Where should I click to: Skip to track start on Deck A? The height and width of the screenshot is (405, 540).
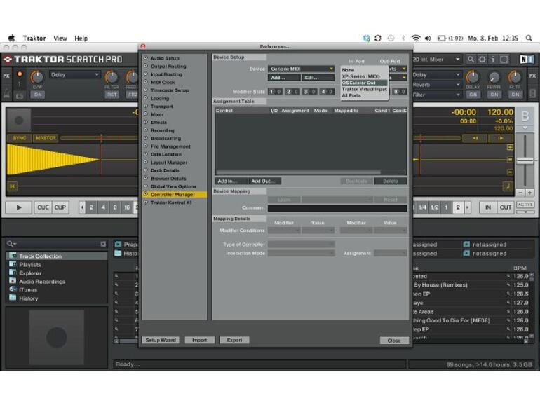click(13, 186)
